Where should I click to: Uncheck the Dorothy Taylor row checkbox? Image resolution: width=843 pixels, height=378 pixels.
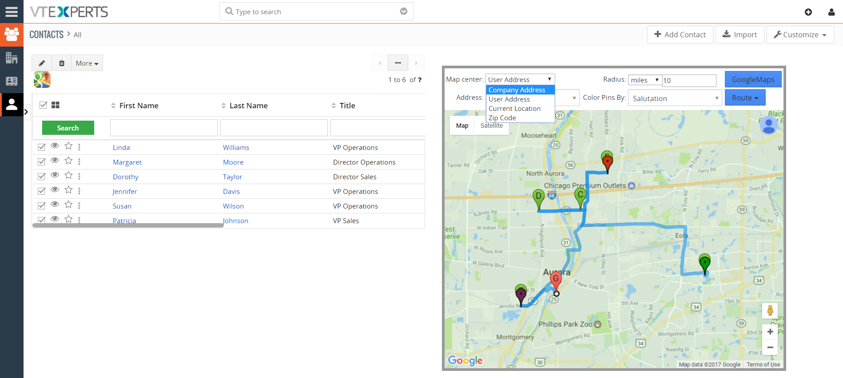pyautogui.click(x=41, y=177)
